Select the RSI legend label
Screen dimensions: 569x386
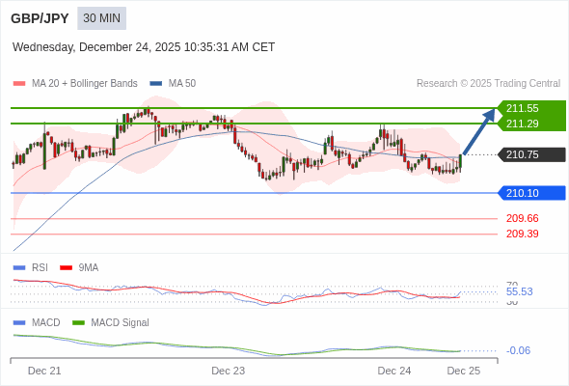(40, 268)
